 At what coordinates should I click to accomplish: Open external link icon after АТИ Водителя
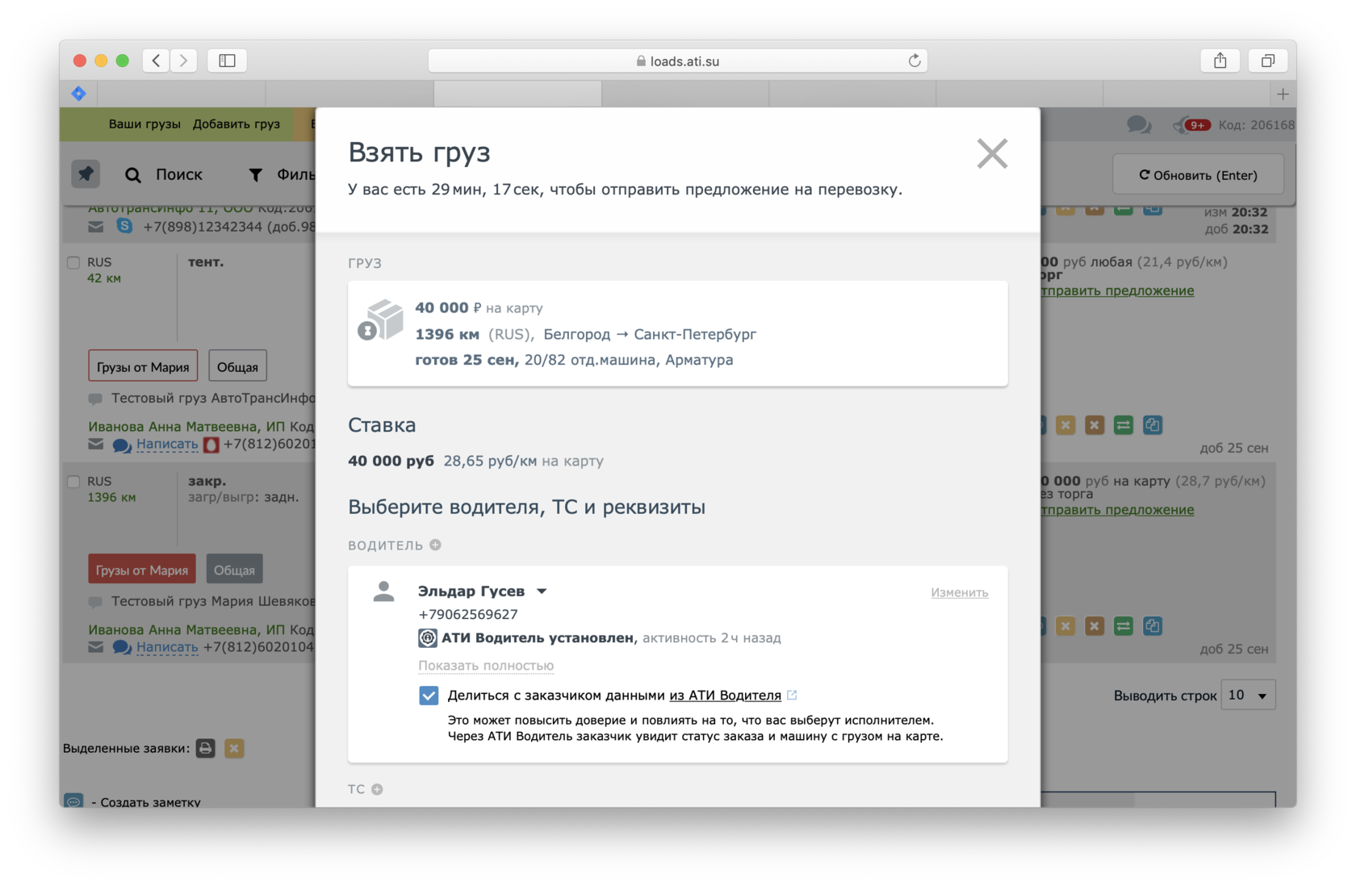pyautogui.click(x=792, y=695)
